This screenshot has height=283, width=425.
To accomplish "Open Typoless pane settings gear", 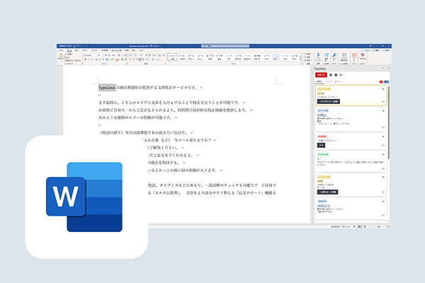I will click(330, 75).
